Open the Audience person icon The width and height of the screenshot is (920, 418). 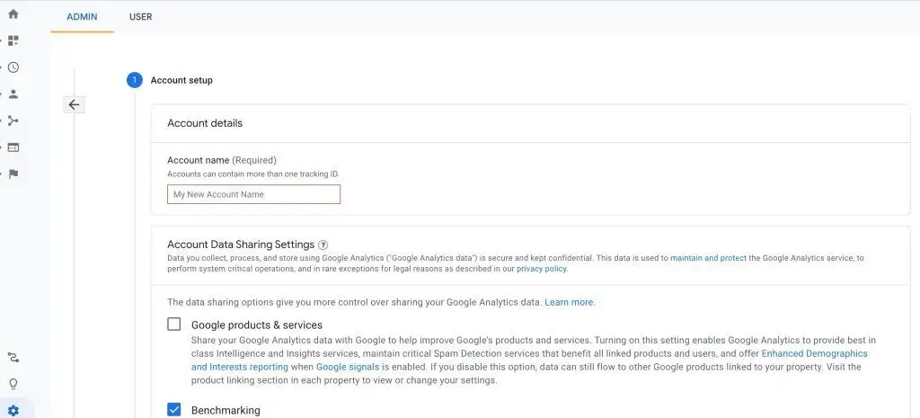[x=13, y=93]
